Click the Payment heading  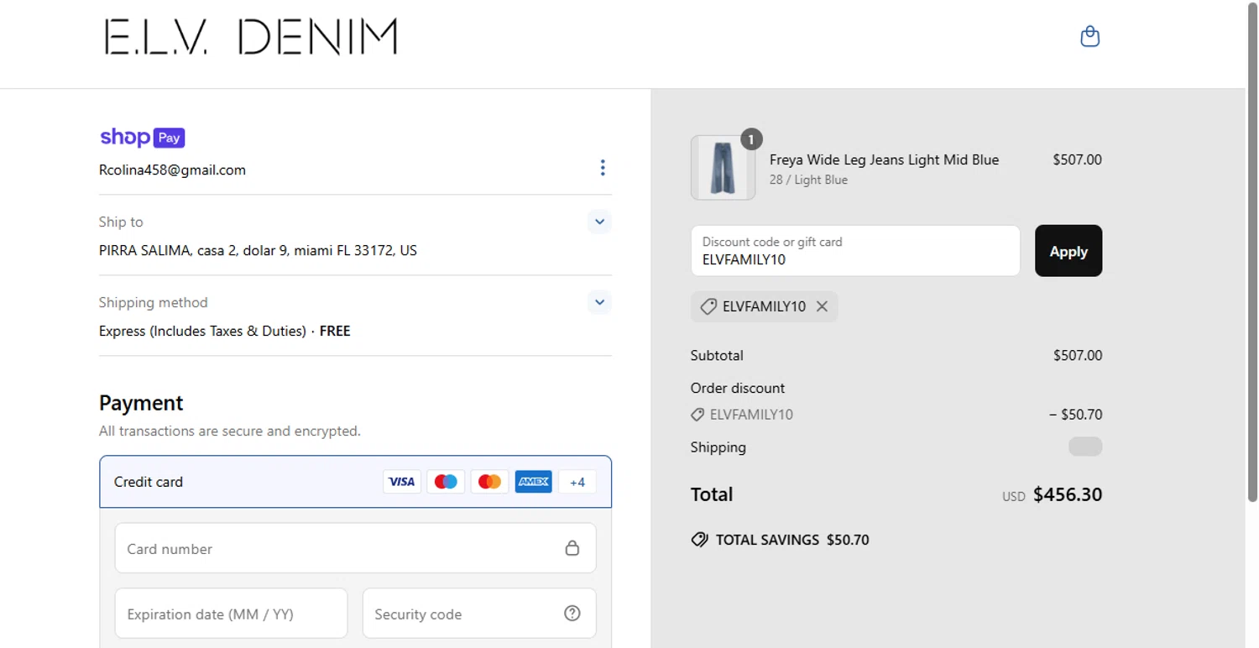(x=141, y=403)
